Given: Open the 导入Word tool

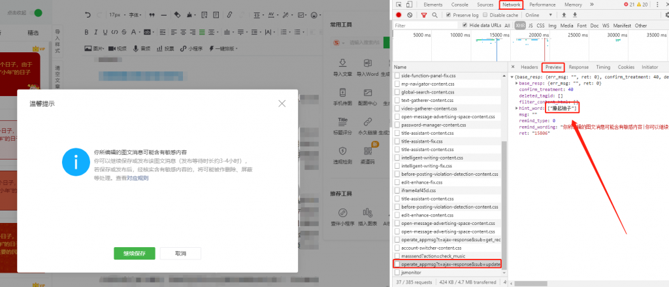Looking at the screenshot, I should tap(367, 67).
